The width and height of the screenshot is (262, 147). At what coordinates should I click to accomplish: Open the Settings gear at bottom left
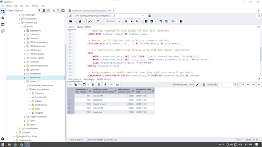[3, 139]
